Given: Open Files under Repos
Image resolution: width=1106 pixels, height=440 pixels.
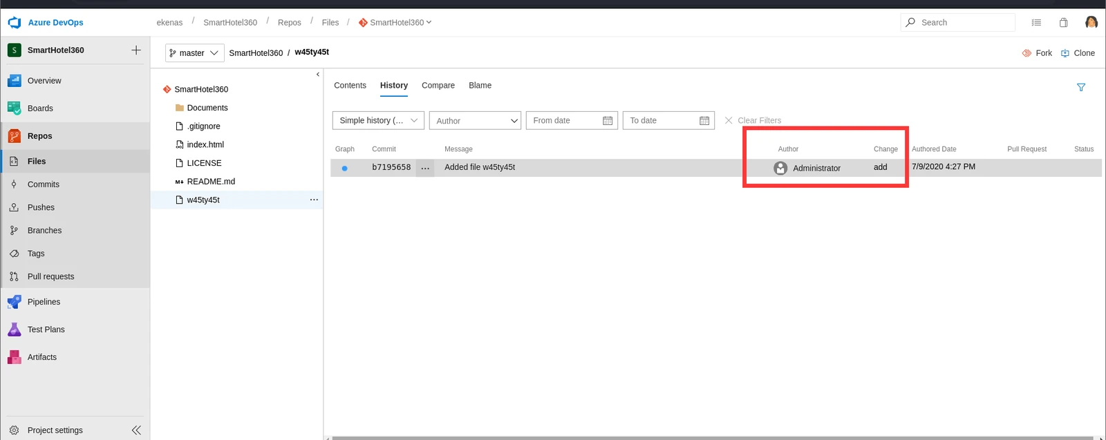Looking at the screenshot, I should coord(75,162).
